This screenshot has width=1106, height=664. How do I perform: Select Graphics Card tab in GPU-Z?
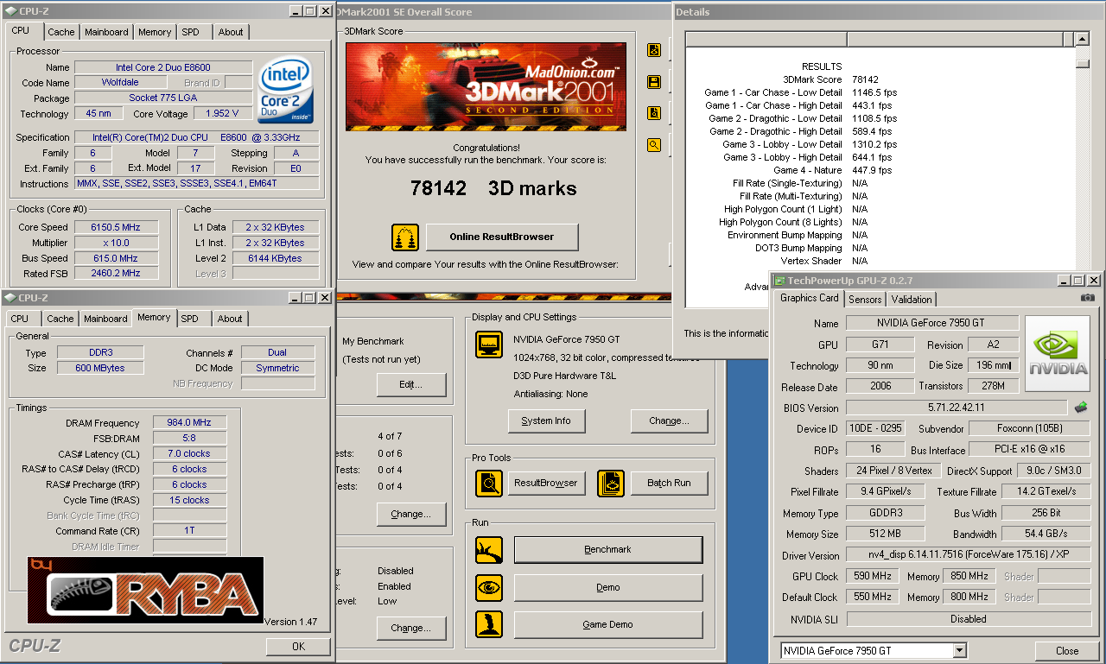[810, 298]
